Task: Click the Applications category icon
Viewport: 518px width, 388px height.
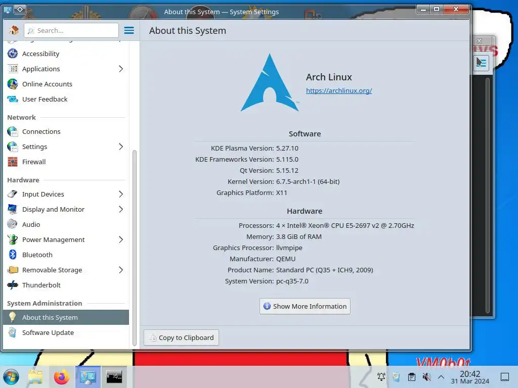Action: click(13, 69)
